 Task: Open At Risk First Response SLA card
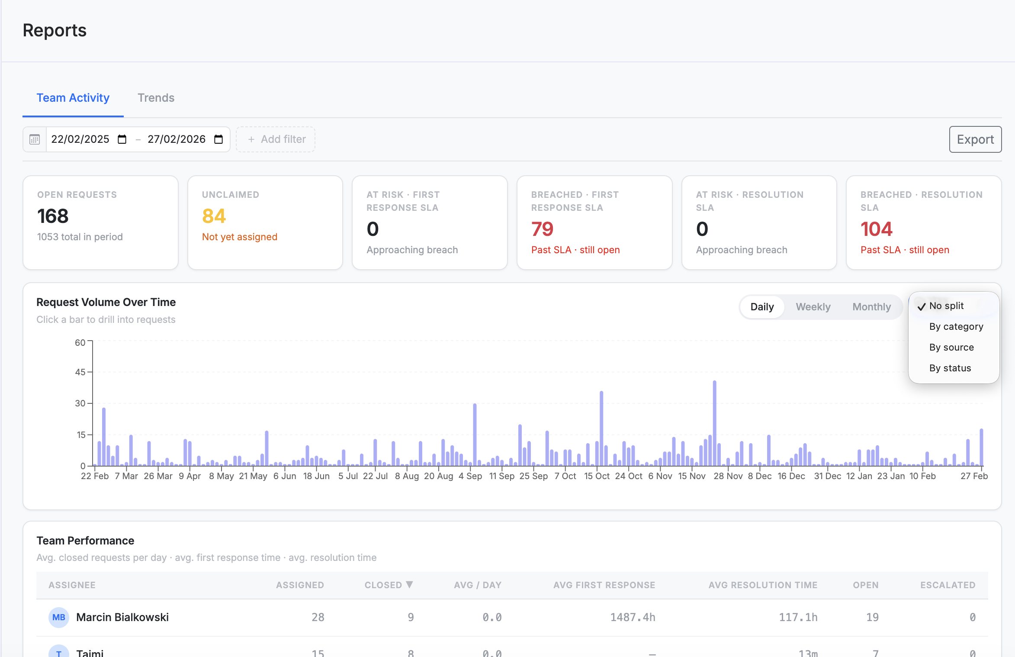pyautogui.click(x=430, y=222)
